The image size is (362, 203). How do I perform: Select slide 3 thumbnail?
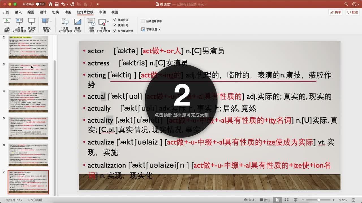point(28,74)
